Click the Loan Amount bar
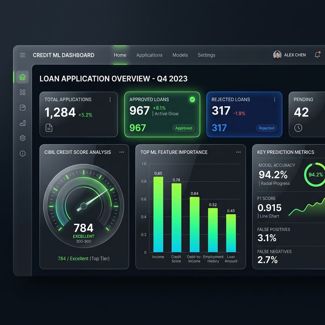This screenshot has height=325, width=325. click(231, 233)
